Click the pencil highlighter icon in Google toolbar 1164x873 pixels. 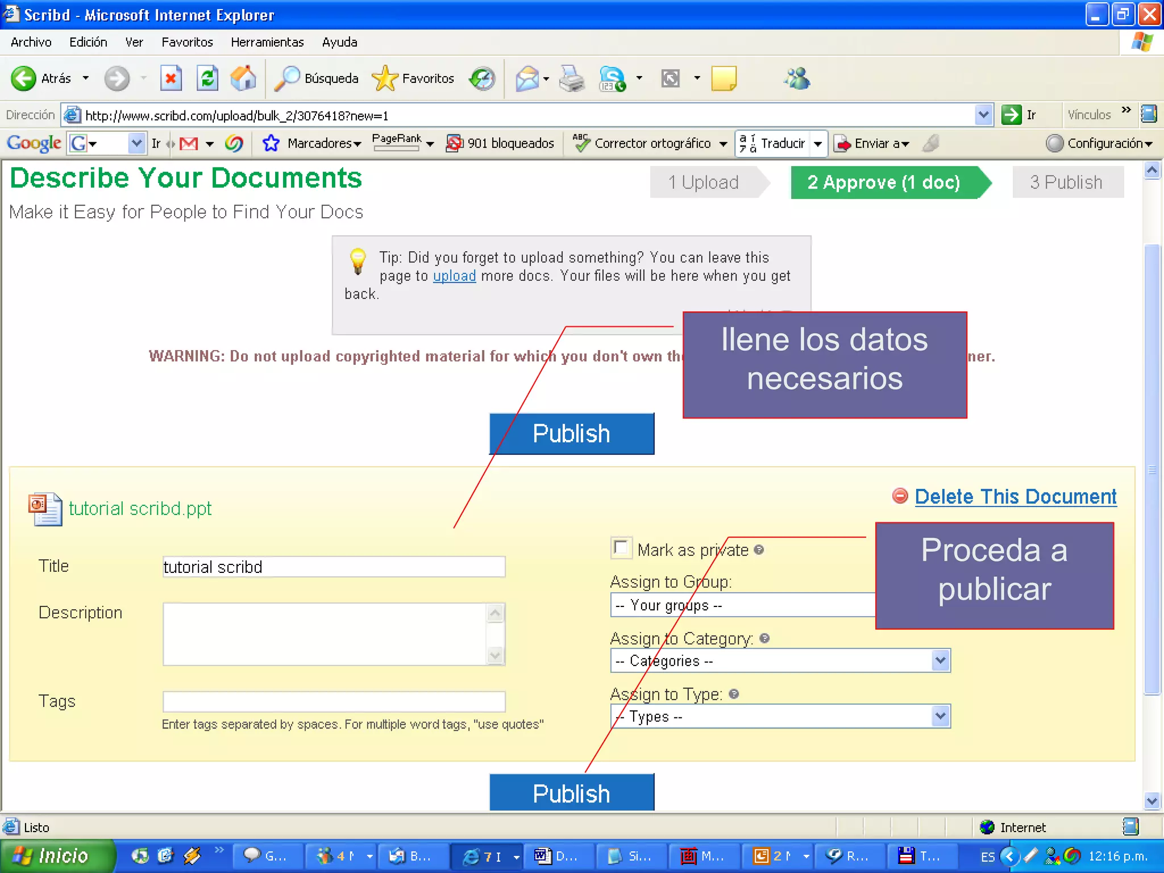(x=930, y=143)
